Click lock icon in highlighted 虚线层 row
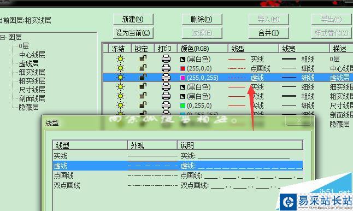This screenshot has height=211, width=353. 143,77
